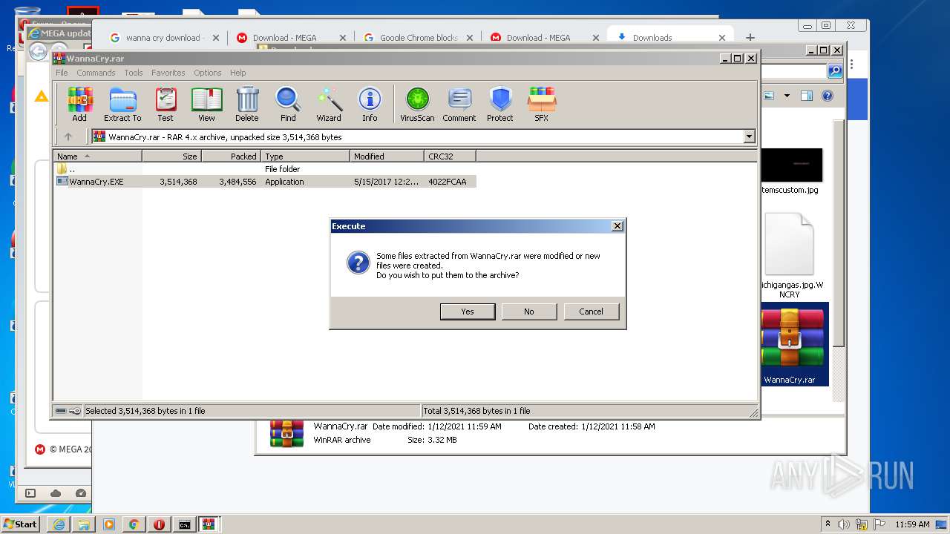The image size is (950, 534).
Task: Click the disk icon in WinRAR status bar
Action: point(61,411)
